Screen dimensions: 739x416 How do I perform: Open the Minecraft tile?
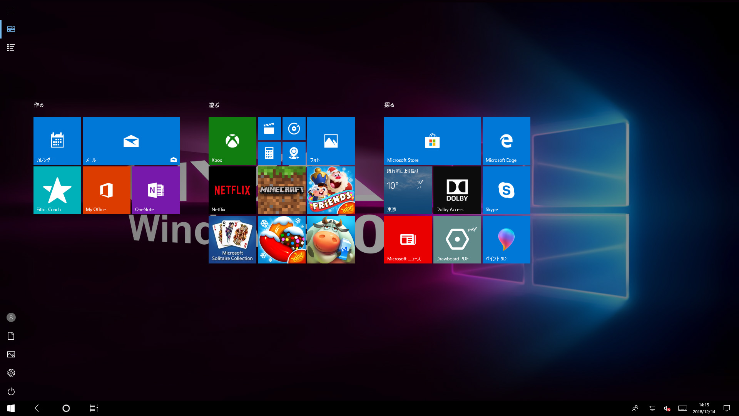click(281, 190)
